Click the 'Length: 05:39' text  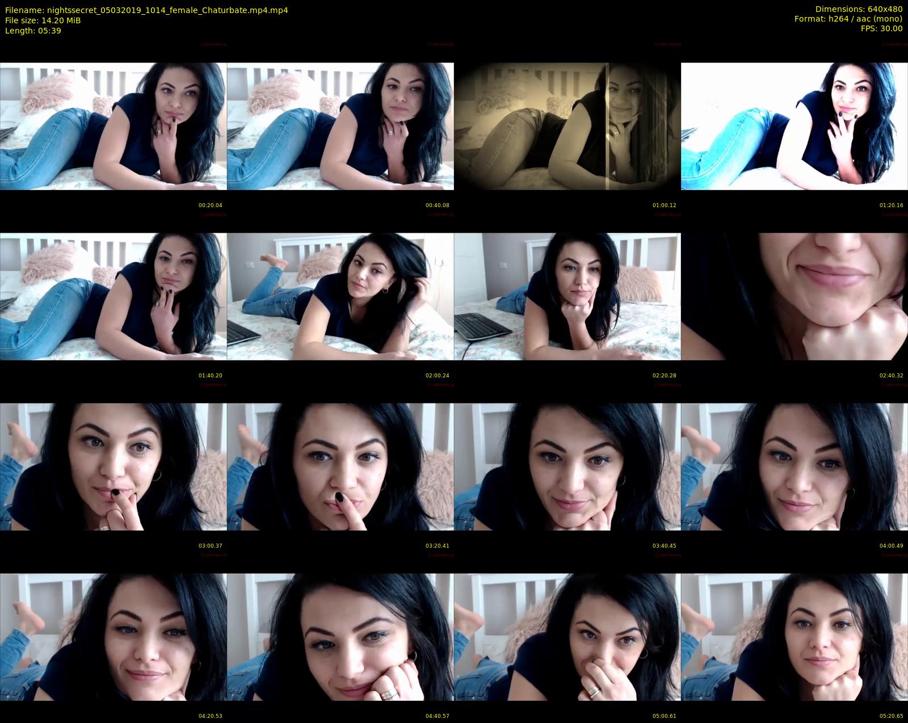33,31
